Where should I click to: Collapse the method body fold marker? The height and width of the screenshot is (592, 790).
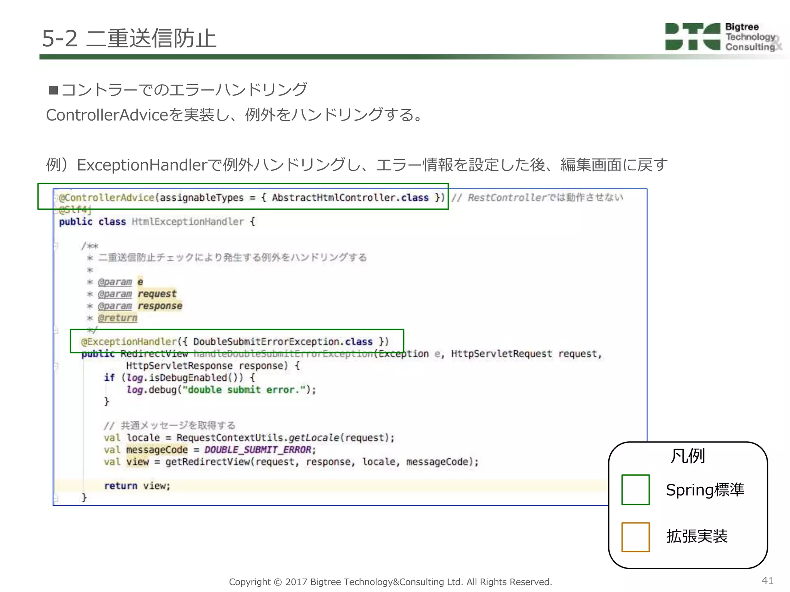click(x=56, y=366)
